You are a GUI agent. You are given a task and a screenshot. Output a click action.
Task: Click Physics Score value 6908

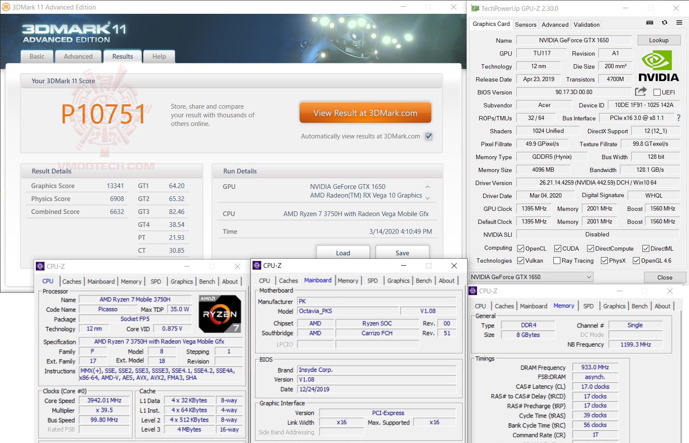(x=117, y=199)
